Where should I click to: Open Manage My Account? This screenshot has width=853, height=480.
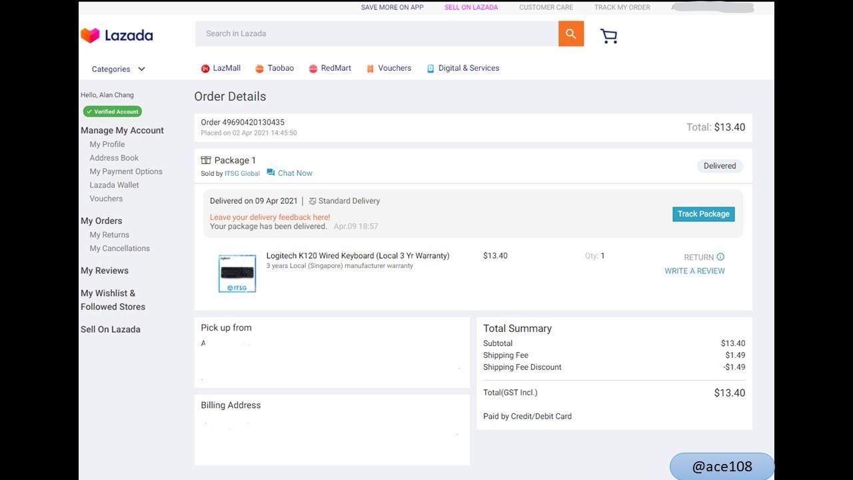[122, 131]
